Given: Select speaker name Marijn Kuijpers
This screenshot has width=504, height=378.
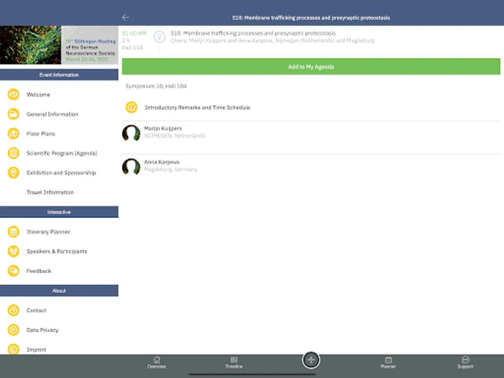Looking at the screenshot, I should point(163,129).
